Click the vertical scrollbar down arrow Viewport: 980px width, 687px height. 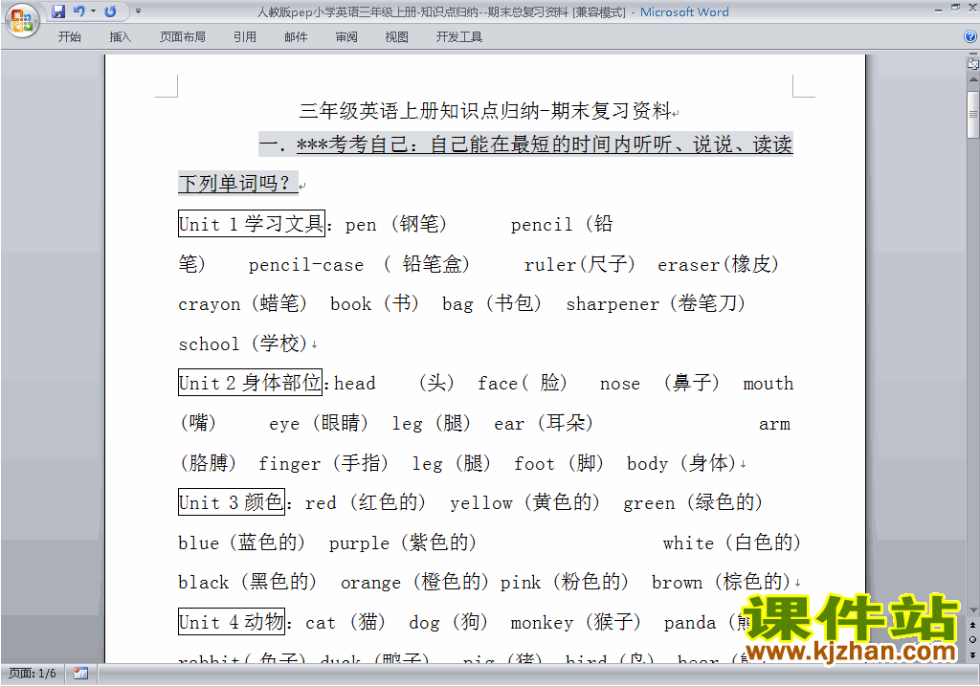973,610
